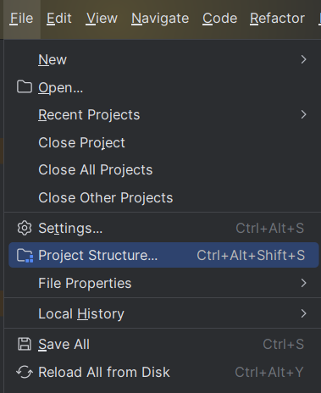The width and height of the screenshot is (321, 393).
Task: Open the Navigate menu
Action: coord(160,19)
